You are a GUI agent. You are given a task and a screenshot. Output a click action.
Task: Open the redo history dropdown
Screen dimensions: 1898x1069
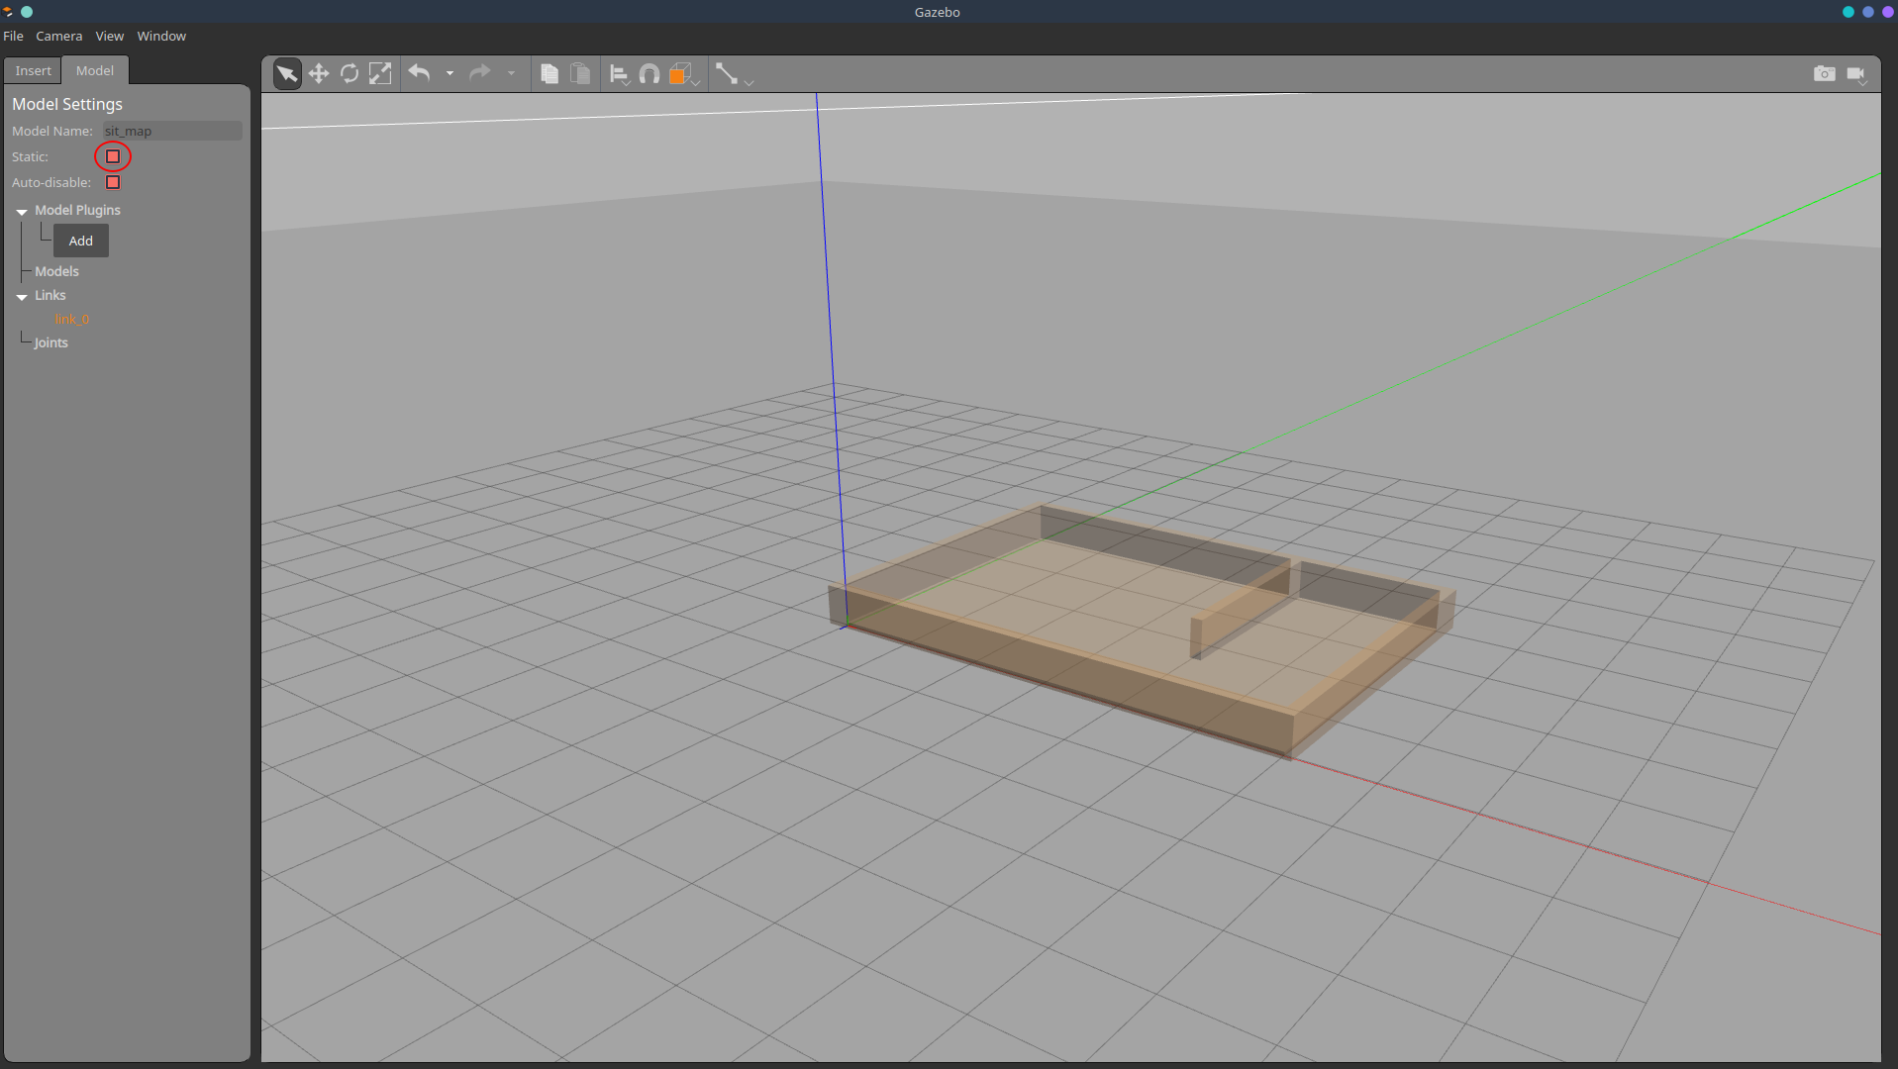click(x=511, y=74)
